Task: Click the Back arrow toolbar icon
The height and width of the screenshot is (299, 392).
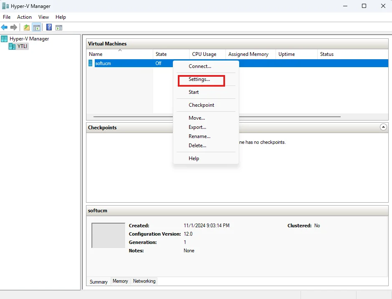Action: point(4,27)
